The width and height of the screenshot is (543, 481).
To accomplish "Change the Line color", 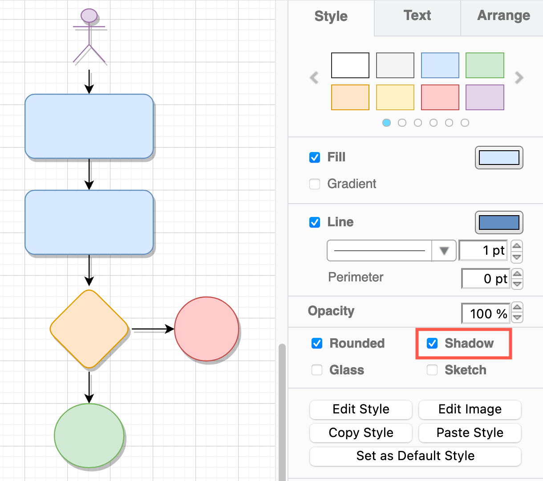I will (x=499, y=222).
